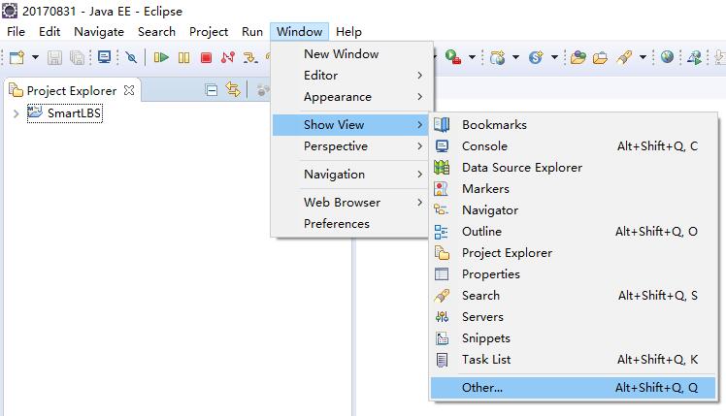The width and height of the screenshot is (726, 416).
Task: Click the Open Web Browser globe icon
Action: tap(668, 57)
